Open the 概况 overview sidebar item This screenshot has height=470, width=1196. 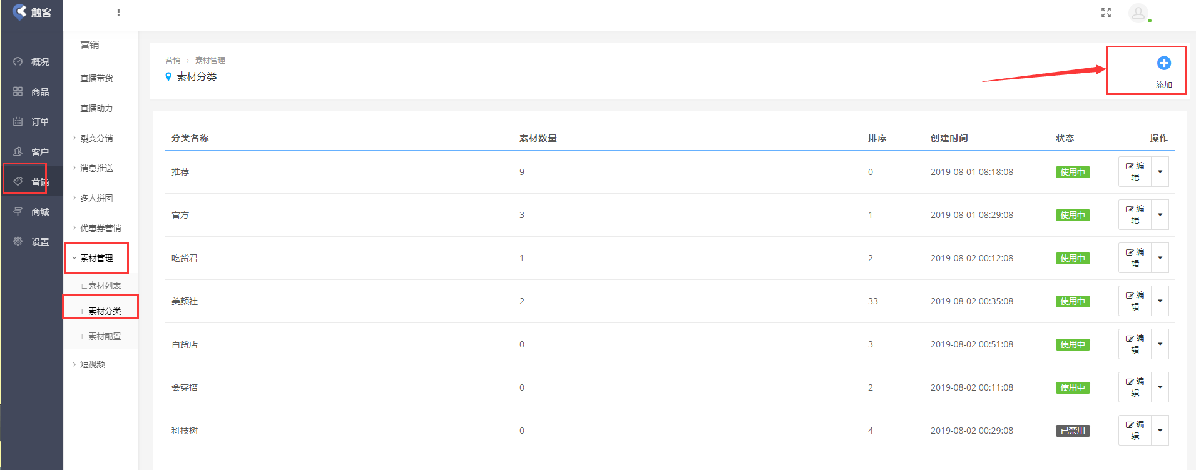(x=31, y=62)
